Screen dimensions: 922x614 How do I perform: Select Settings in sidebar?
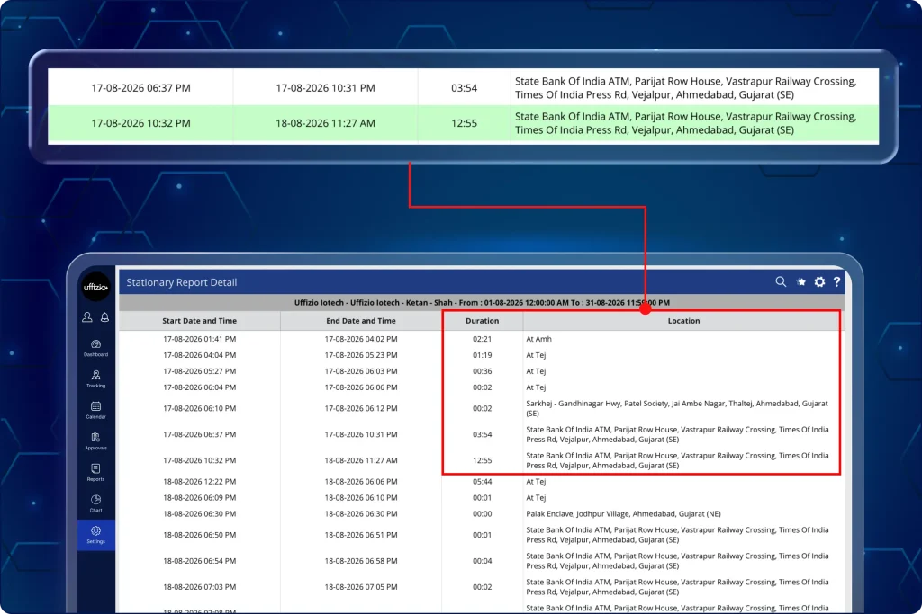coord(95,534)
